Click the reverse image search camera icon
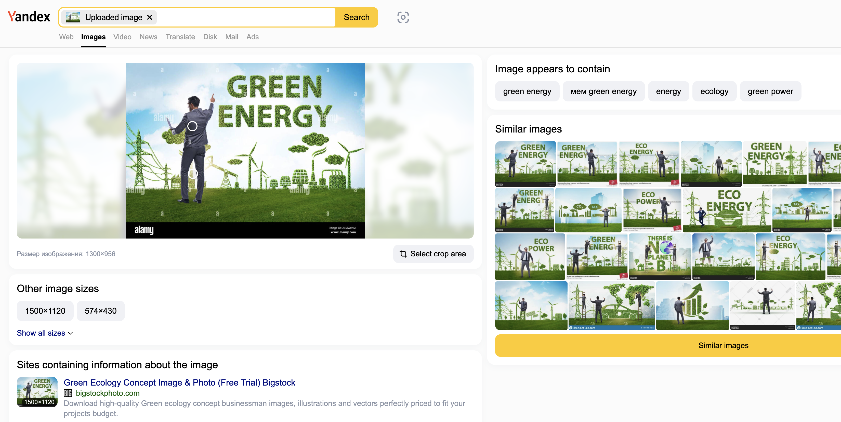This screenshot has width=841, height=422. click(403, 17)
